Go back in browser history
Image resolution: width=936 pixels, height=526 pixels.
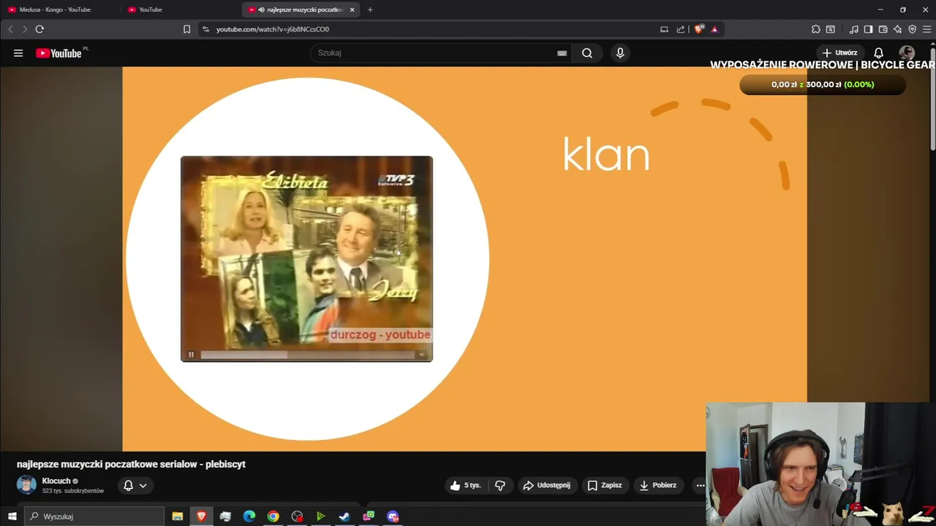click(10, 29)
